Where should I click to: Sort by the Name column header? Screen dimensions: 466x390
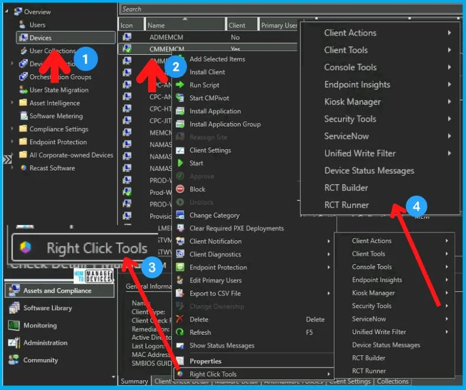(185, 25)
